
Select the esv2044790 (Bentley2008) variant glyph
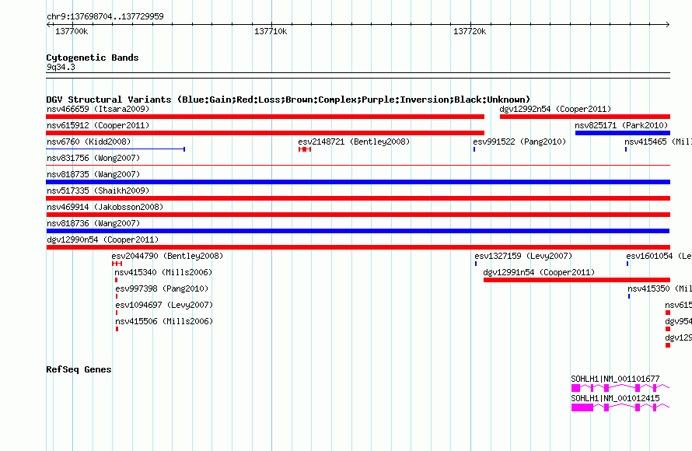(117, 264)
